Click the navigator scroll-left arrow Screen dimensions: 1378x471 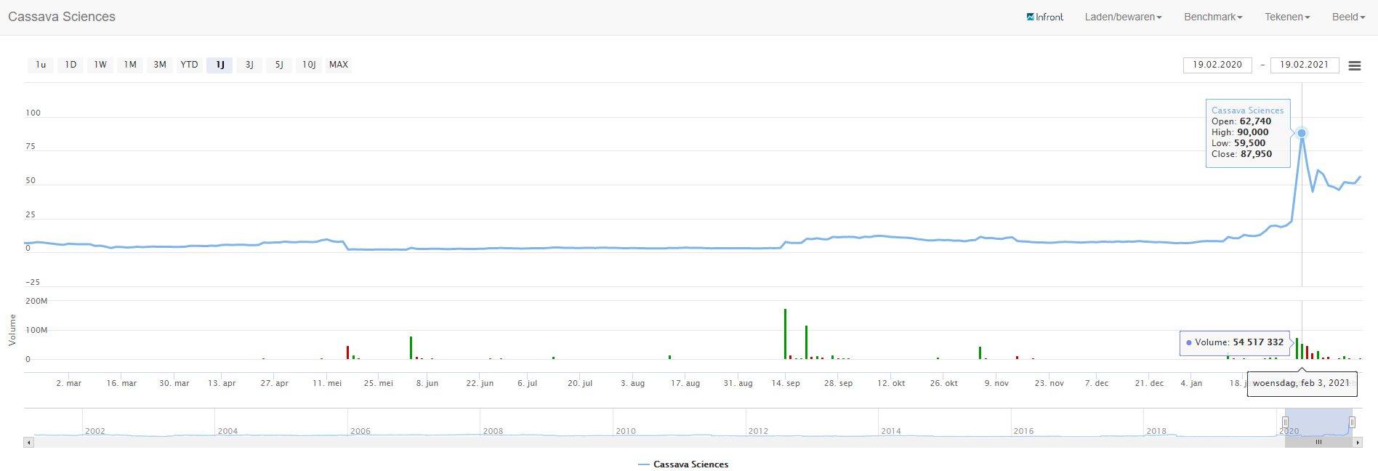click(28, 442)
